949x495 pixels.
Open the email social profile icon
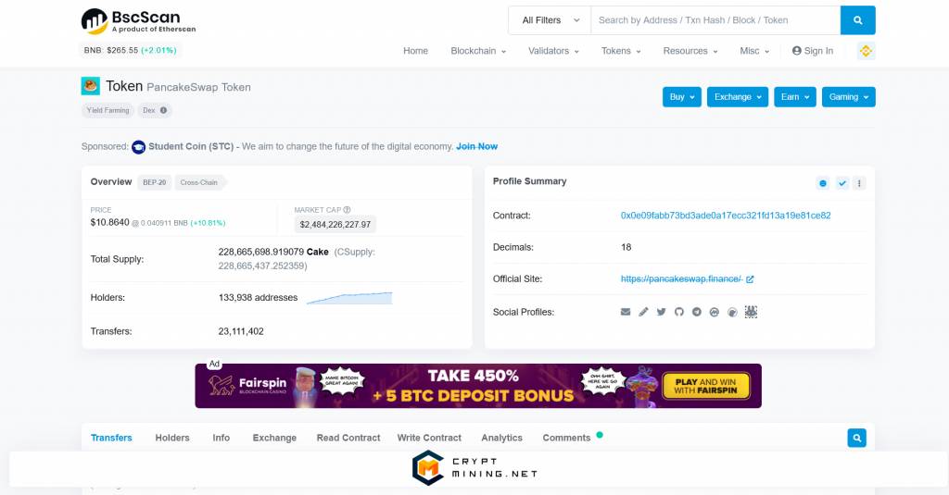626,312
